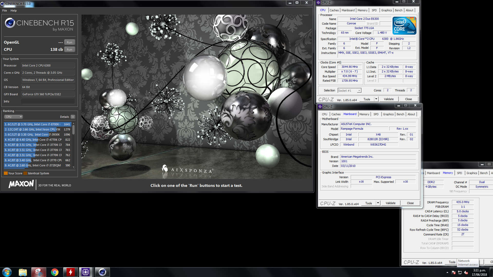This screenshot has width=493, height=277.
Task: Select Graphics tab in CPU-Z Memory window
Action: pyautogui.click(x=472, y=173)
